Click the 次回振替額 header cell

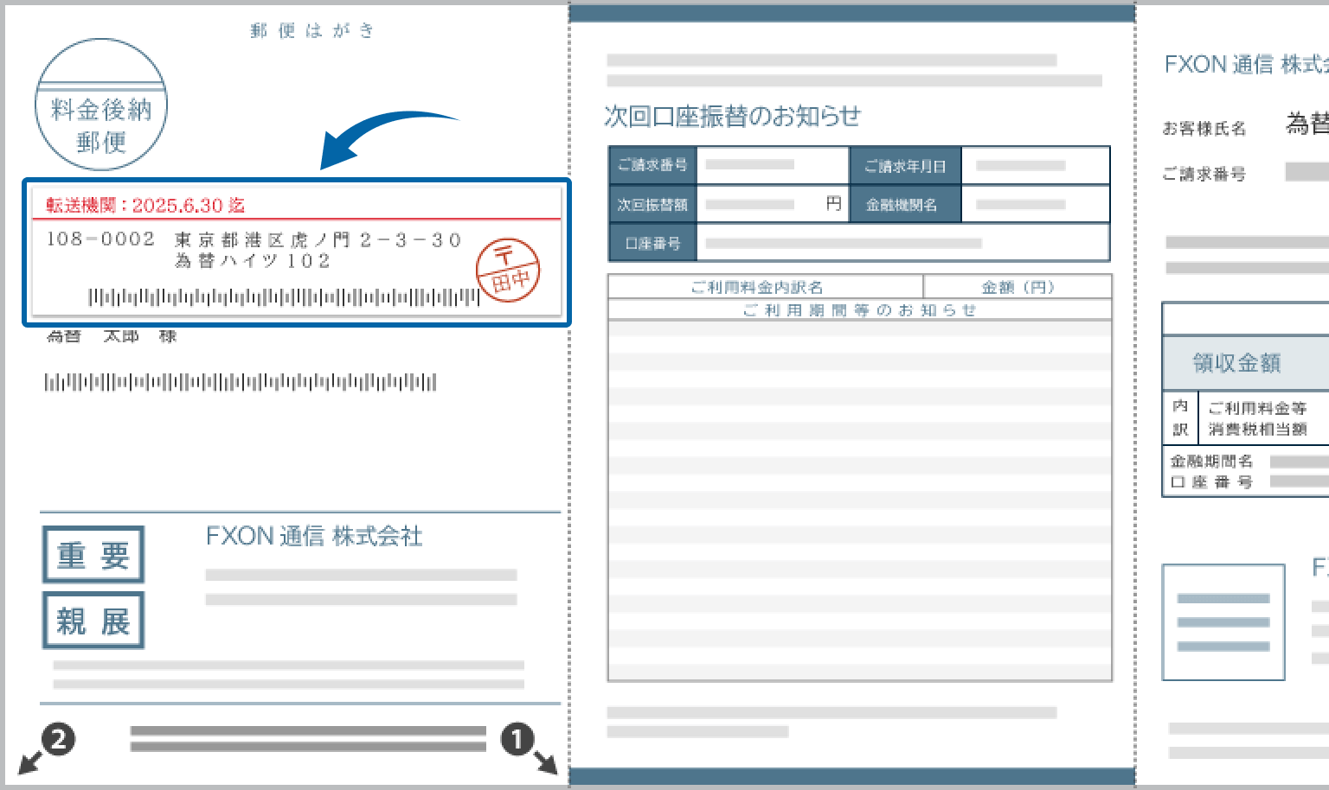coord(653,205)
